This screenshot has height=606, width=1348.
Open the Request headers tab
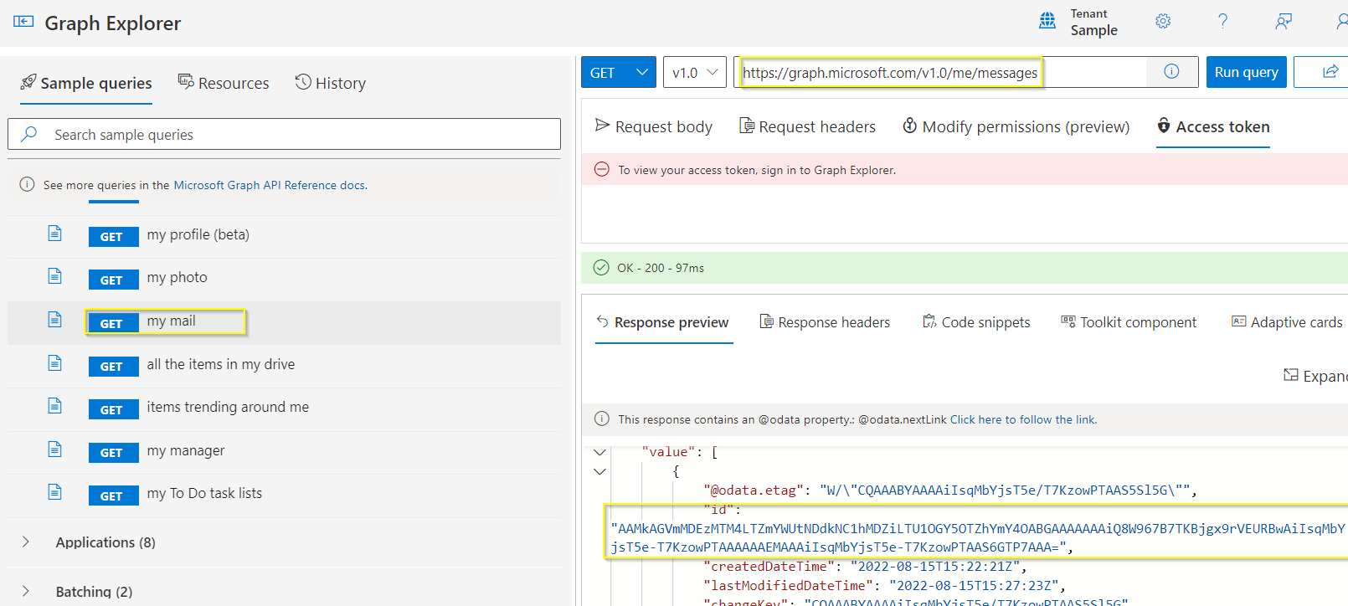click(x=807, y=126)
